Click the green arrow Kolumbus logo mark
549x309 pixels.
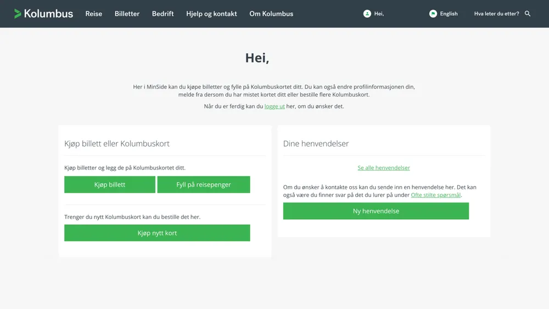(18, 14)
